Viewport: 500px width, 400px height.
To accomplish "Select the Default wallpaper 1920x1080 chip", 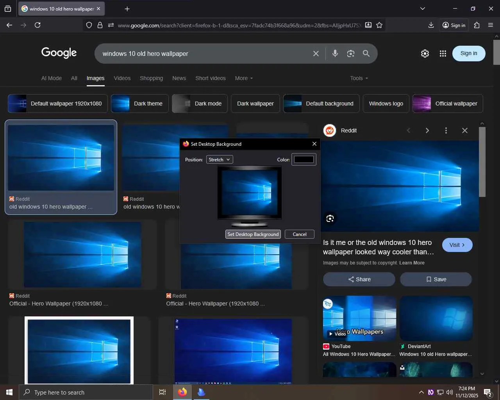I will point(58,104).
